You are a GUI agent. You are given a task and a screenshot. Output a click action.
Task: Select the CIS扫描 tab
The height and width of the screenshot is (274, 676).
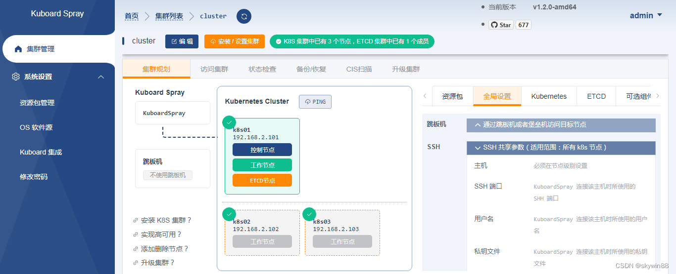tap(359, 69)
